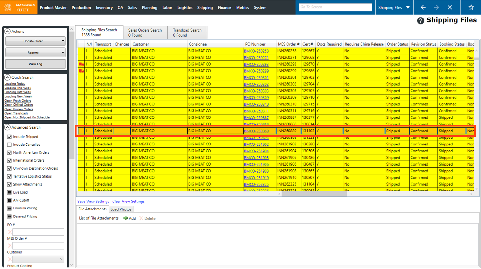The height and width of the screenshot is (269, 481).
Task: Toggle the Live Load checkbox
Action: (10, 192)
